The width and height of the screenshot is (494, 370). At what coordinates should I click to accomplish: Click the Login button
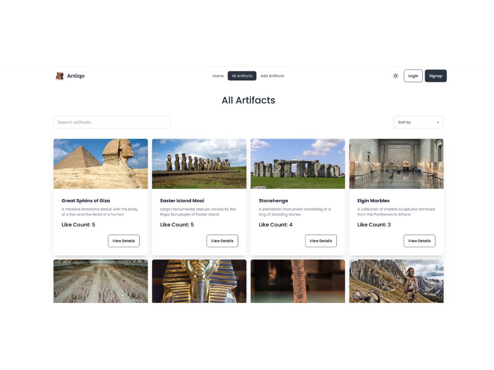[x=413, y=76]
